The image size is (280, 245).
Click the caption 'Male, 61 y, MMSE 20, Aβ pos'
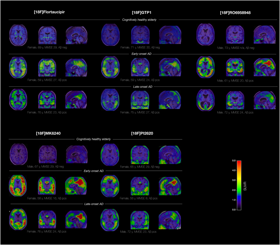(x=235, y=81)
